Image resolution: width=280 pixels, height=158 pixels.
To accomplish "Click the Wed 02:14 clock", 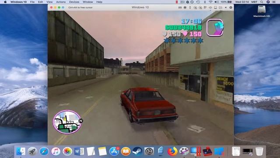I will click(x=242, y=2).
